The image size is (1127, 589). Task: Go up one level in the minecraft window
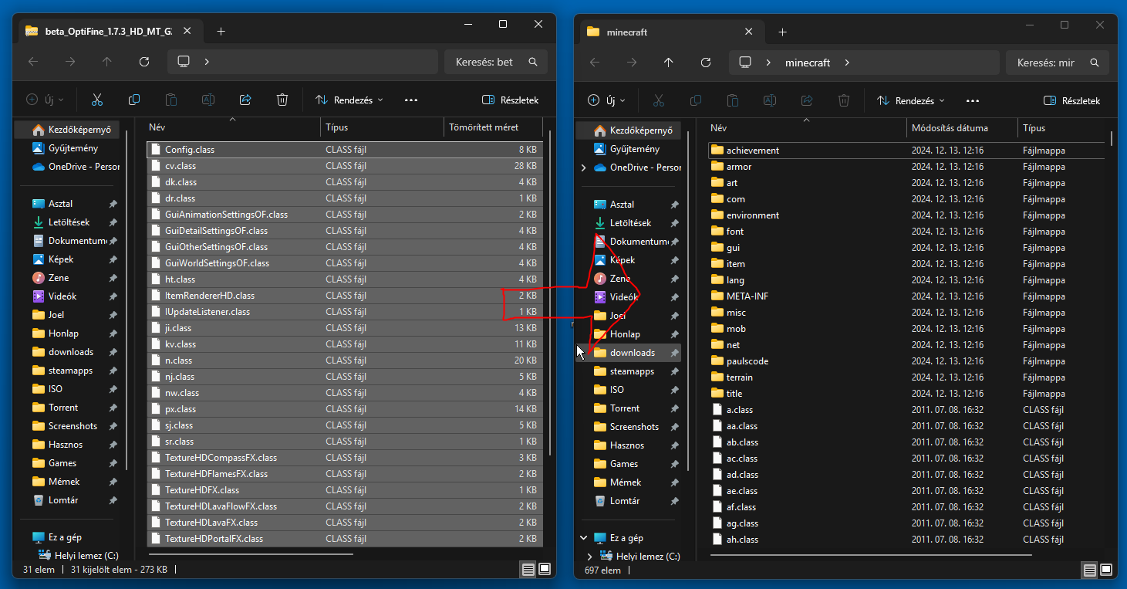pyautogui.click(x=668, y=63)
